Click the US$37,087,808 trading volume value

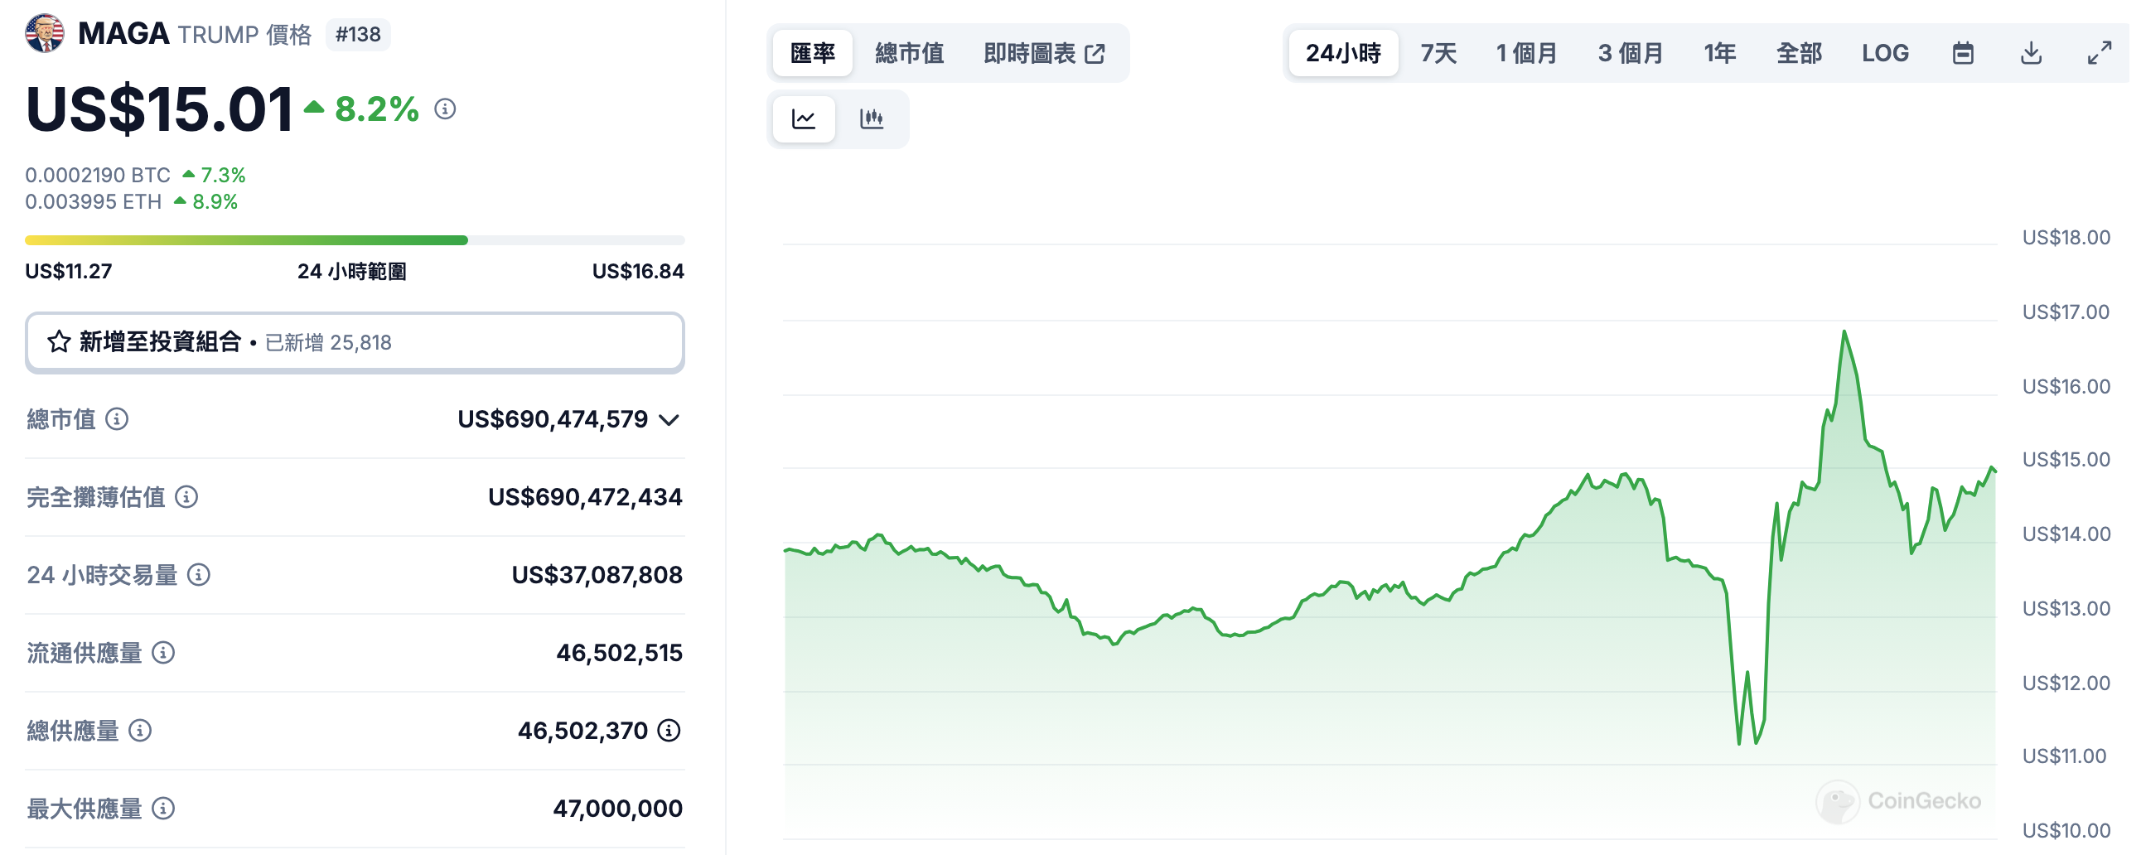click(x=597, y=575)
